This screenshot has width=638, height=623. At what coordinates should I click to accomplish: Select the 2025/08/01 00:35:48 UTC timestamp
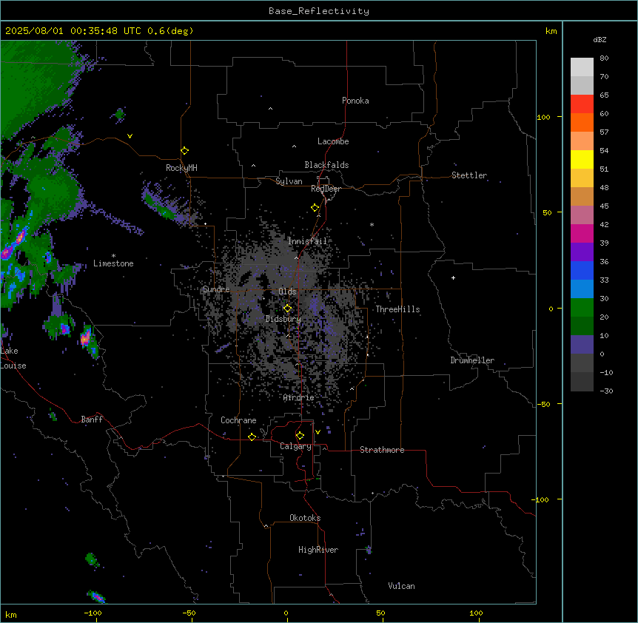coord(73,31)
